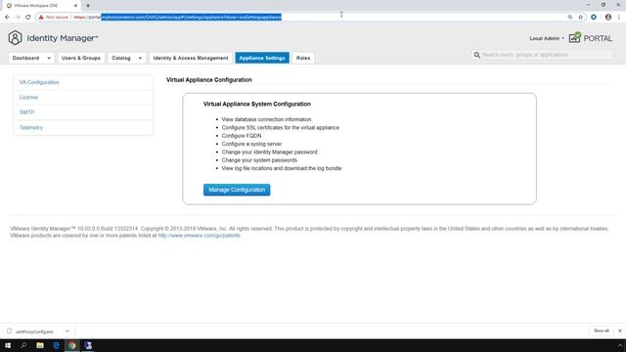Screen dimensions: 626x352
Task: Click the PORTAL logo icon
Action: [575, 38]
